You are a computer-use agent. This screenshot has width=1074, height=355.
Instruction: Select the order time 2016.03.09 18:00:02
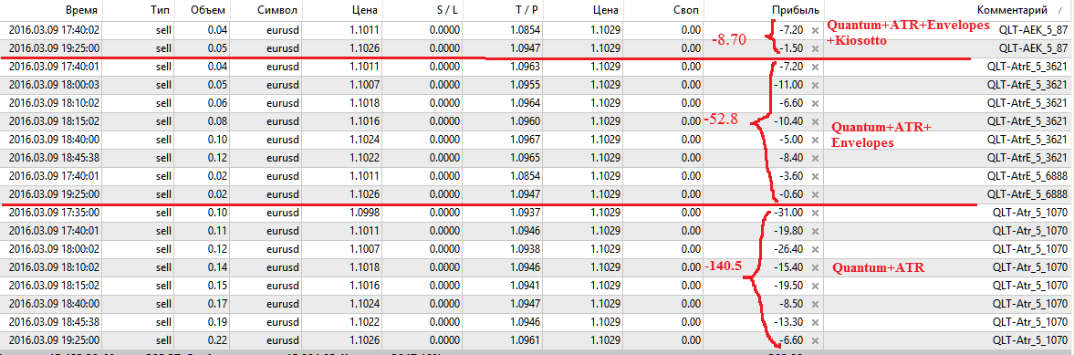point(55,249)
